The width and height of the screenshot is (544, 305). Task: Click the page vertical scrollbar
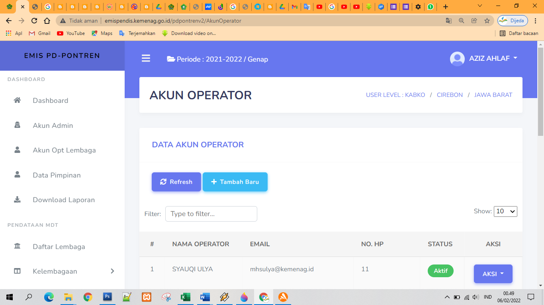click(x=540, y=91)
